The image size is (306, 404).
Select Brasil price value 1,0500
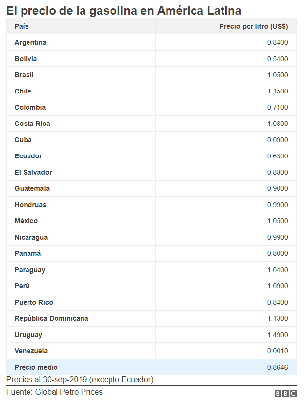pyautogui.click(x=278, y=75)
